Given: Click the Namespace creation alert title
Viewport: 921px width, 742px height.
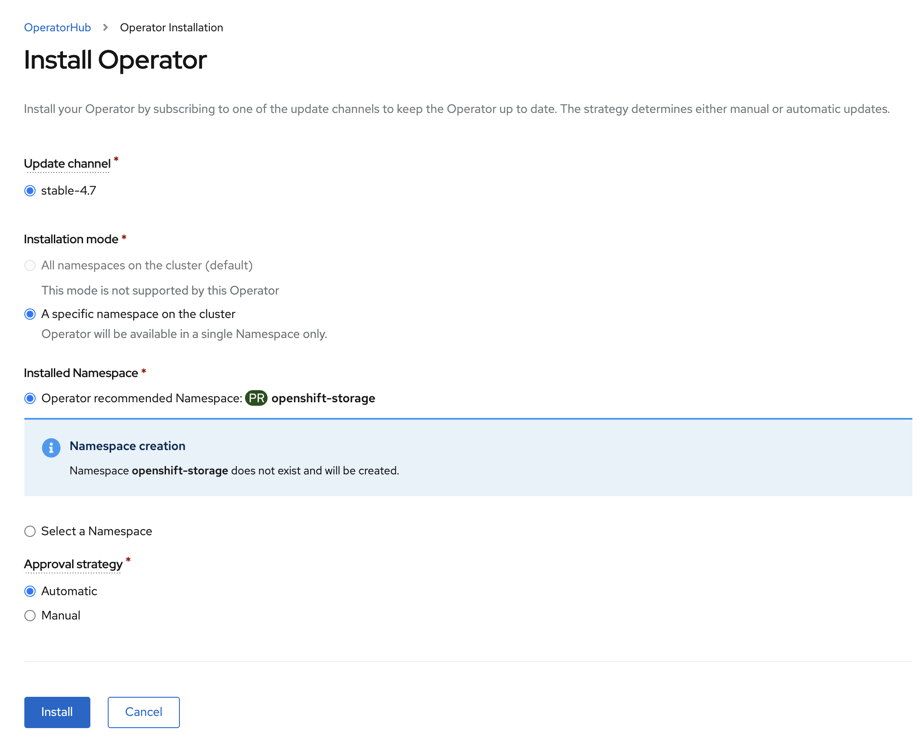Looking at the screenshot, I should tap(127, 446).
